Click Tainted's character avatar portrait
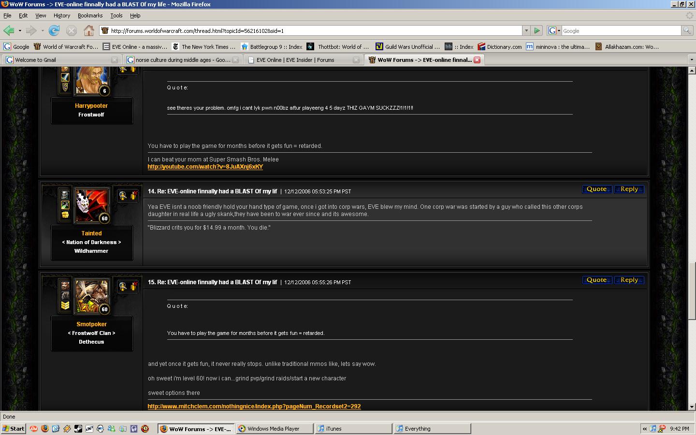This screenshot has width=696, height=435. point(91,205)
